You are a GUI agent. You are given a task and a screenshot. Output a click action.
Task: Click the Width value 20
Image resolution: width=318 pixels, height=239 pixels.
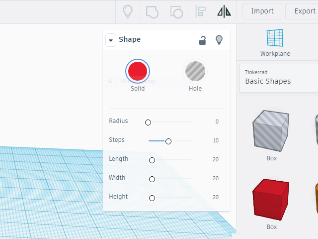pos(216,178)
